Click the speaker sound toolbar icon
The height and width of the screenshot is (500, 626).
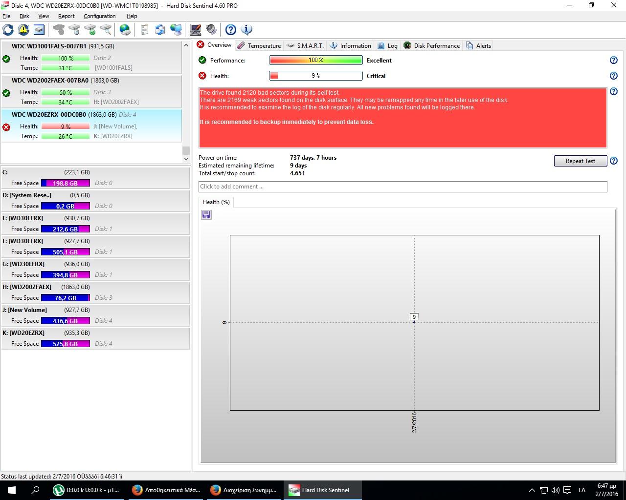(x=211, y=30)
